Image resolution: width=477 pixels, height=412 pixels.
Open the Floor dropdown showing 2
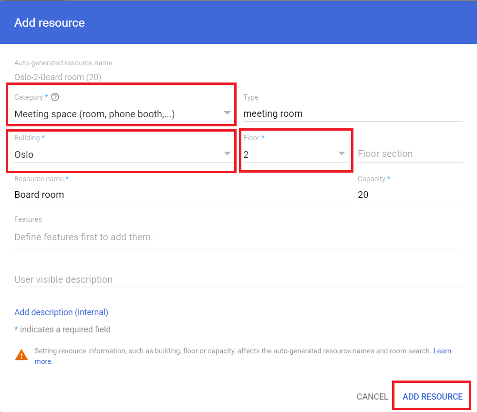(x=294, y=154)
